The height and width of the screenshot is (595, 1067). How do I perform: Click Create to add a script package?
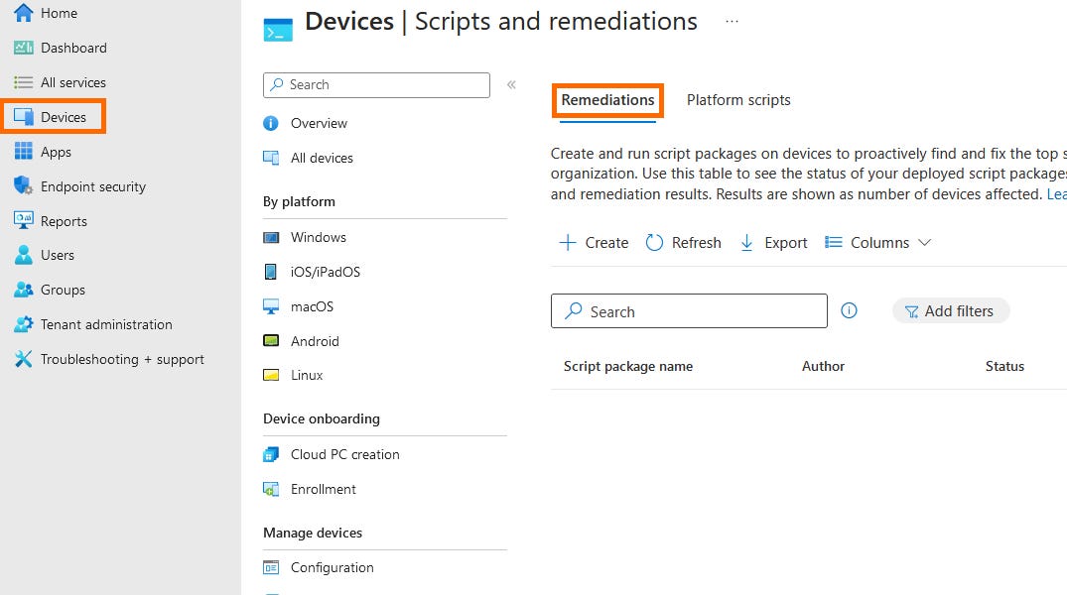(593, 242)
